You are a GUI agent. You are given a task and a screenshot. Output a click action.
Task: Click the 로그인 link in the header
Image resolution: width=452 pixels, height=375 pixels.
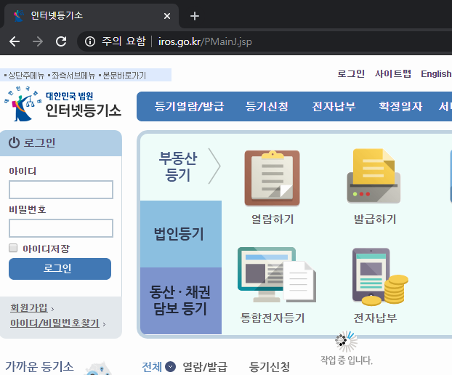[x=351, y=74]
